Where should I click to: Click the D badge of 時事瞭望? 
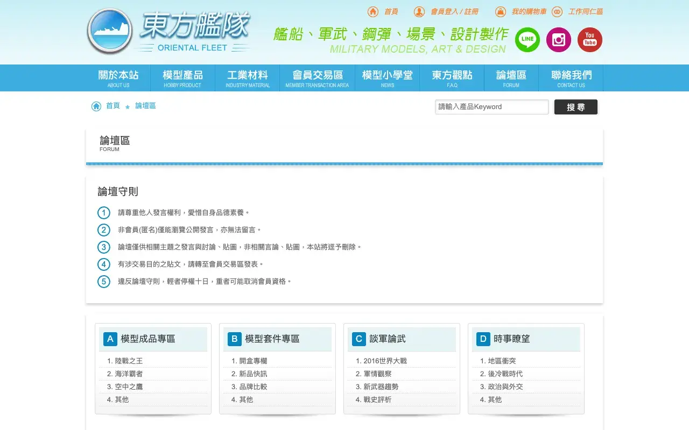(x=483, y=339)
